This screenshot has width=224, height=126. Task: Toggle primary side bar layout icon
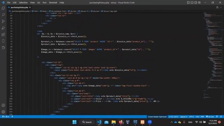coord(188,2)
